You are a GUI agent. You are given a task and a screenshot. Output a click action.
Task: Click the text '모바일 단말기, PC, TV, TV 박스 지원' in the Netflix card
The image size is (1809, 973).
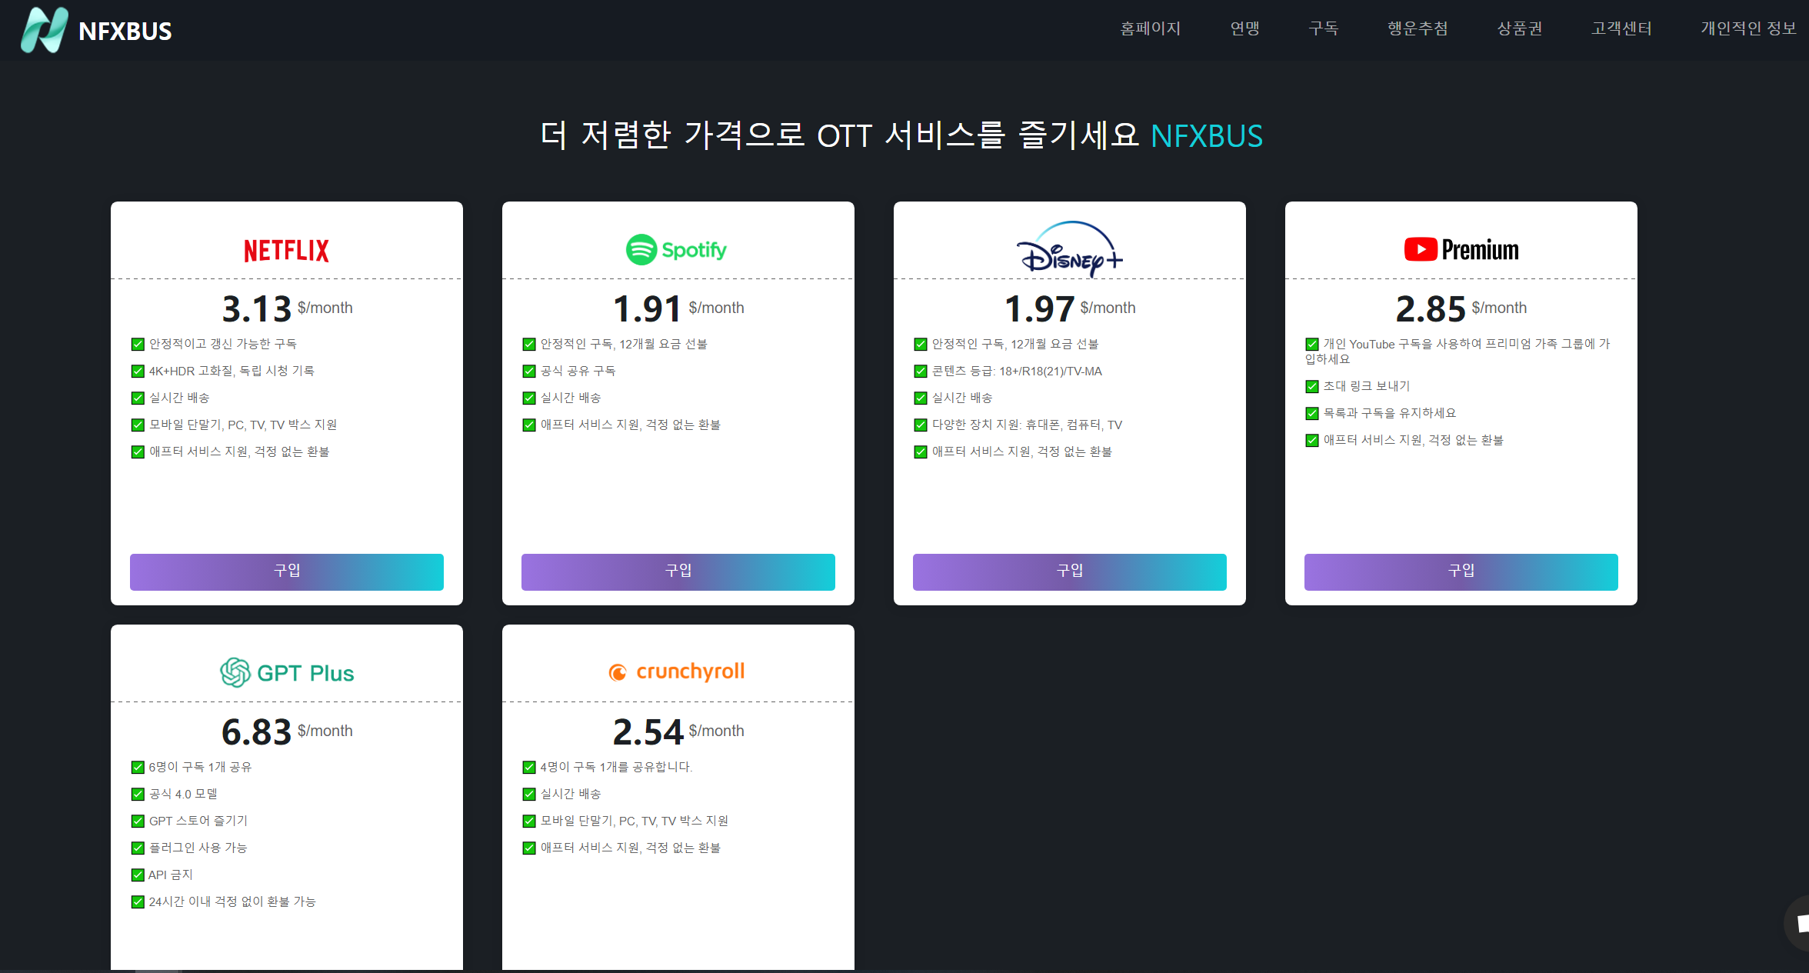point(243,425)
